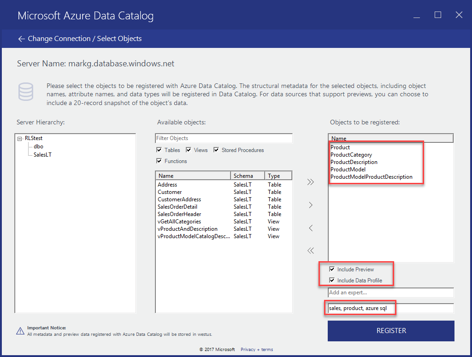This screenshot has height=357, width=472.
Task: Select ProductModelProductDescription in registered list
Action: tap(372, 177)
